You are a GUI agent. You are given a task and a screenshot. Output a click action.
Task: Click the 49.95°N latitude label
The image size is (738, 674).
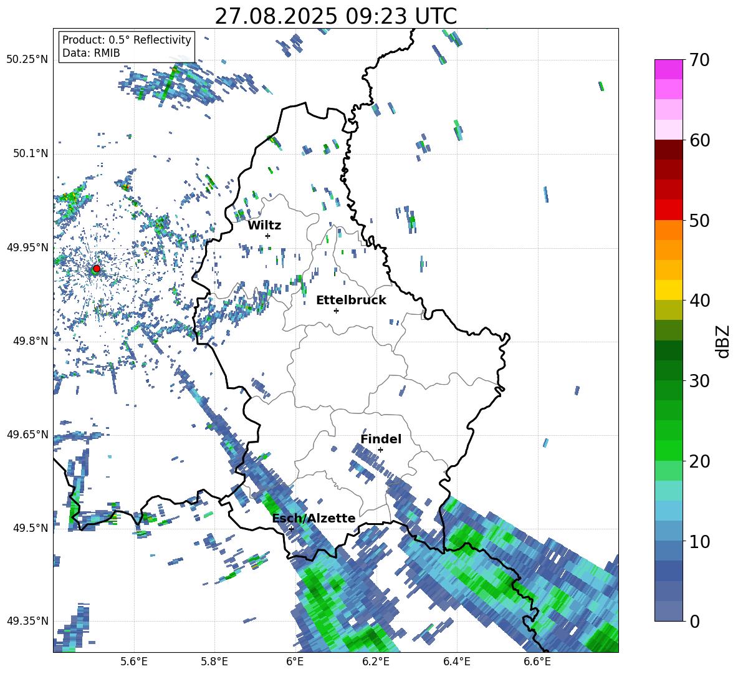pos(27,248)
